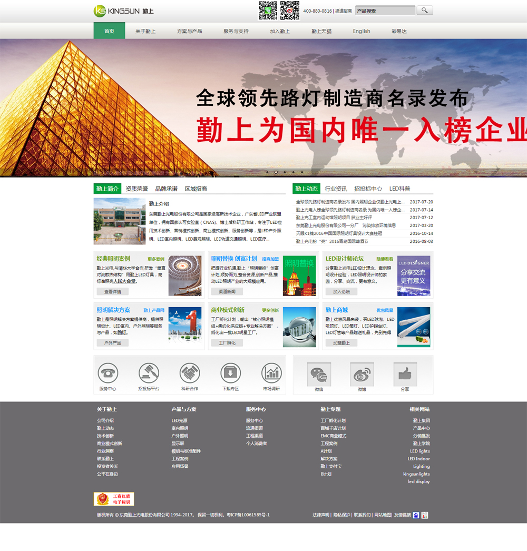Open the 微信 WeChat icon
This screenshot has height=551, width=527.
[318, 374]
